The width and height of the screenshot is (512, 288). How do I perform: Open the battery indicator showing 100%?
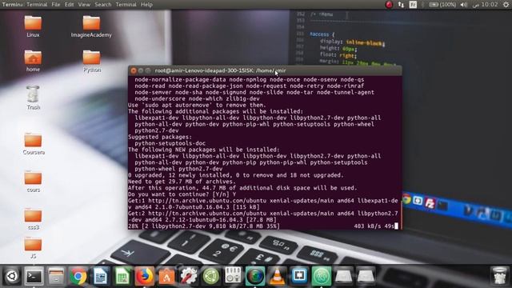tap(442, 5)
